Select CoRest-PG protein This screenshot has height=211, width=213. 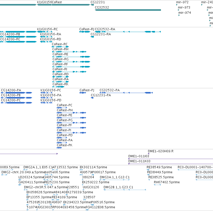(71, 123)
